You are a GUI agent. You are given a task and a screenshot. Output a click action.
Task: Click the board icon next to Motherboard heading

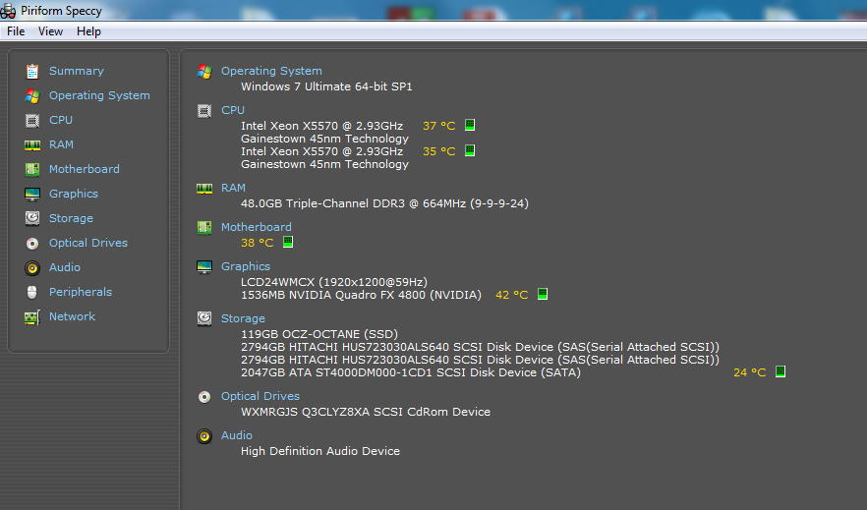[204, 228]
